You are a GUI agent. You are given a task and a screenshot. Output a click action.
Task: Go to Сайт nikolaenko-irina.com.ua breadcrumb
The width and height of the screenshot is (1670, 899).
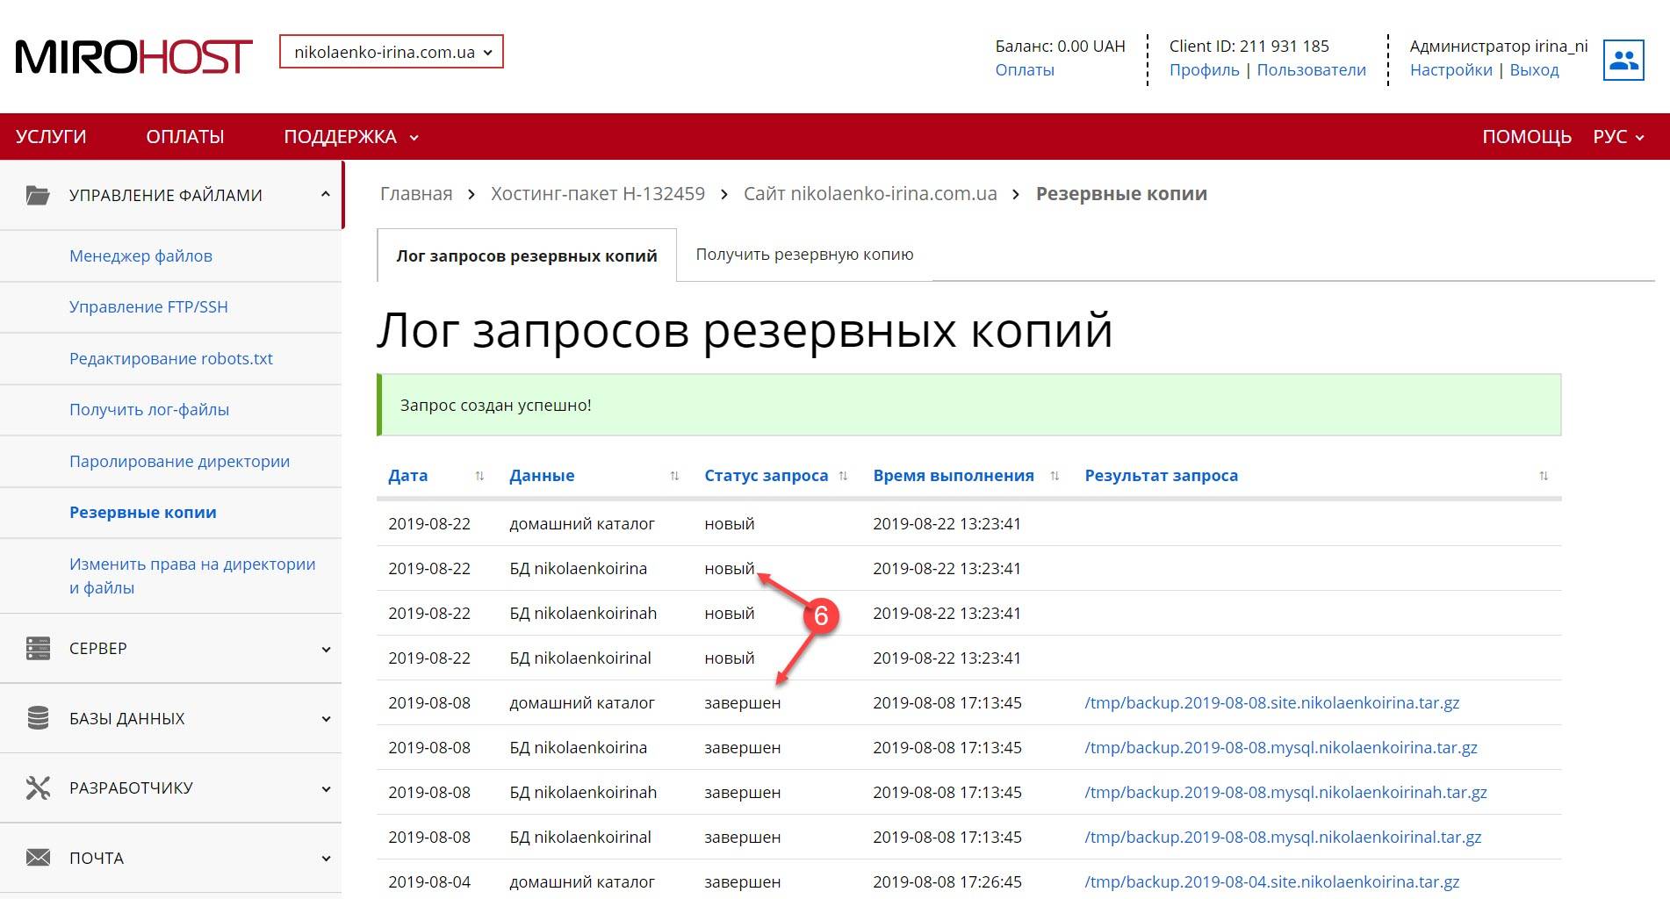click(x=870, y=194)
